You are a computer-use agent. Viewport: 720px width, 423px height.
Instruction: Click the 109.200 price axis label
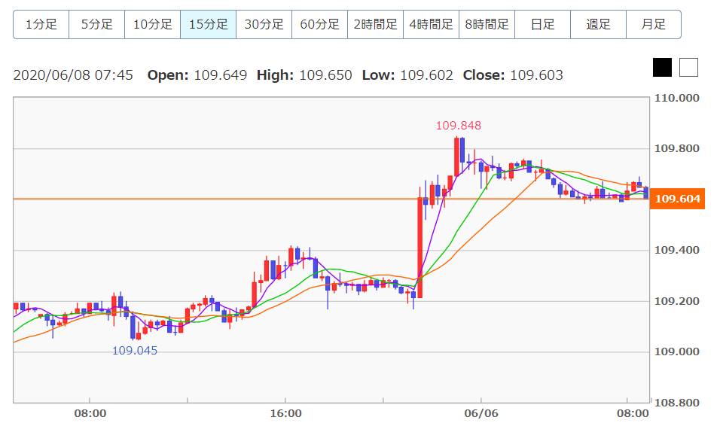click(x=677, y=301)
